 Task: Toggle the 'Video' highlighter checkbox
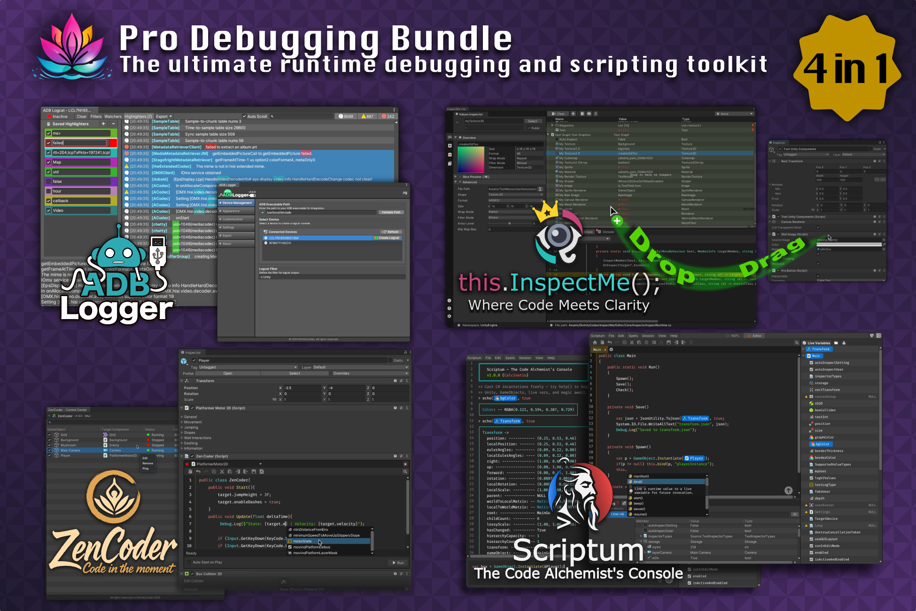click(48, 211)
